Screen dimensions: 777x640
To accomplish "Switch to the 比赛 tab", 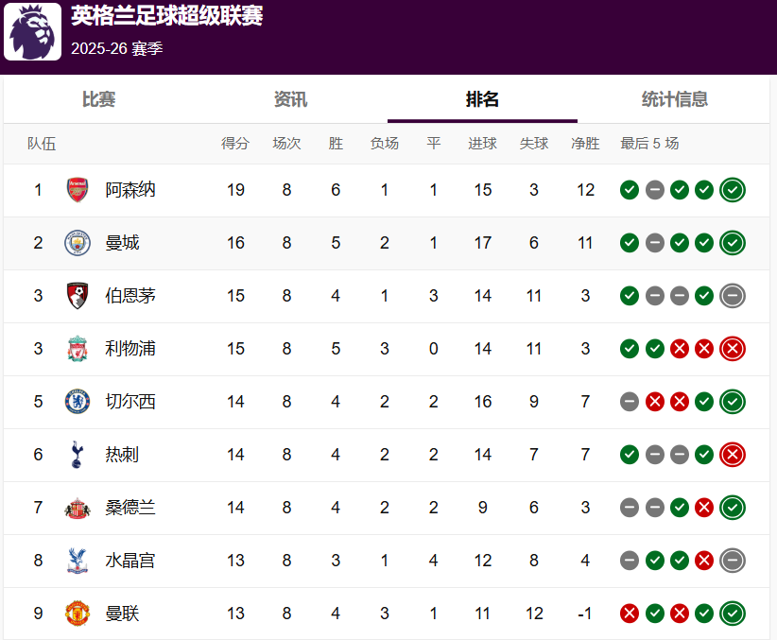I will [98, 99].
